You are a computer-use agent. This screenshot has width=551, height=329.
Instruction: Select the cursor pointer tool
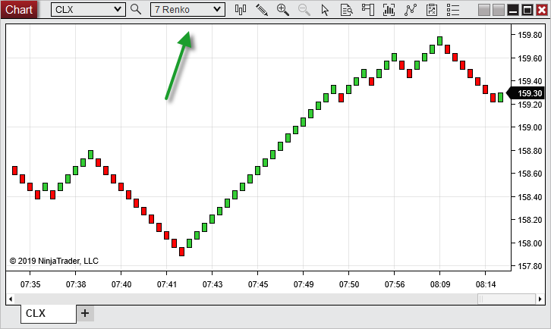point(326,10)
